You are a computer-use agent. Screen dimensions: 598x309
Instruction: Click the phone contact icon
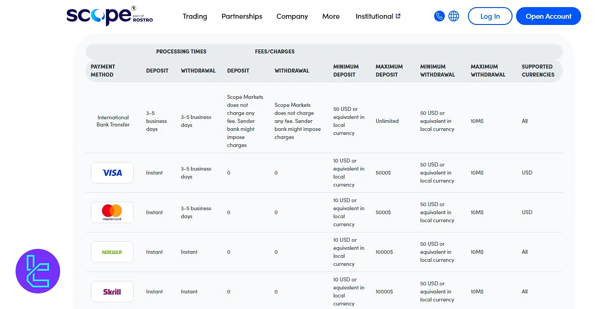[439, 16]
